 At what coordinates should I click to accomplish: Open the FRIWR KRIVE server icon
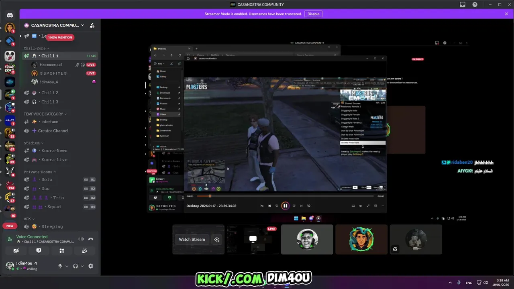(x=10, y=69)
